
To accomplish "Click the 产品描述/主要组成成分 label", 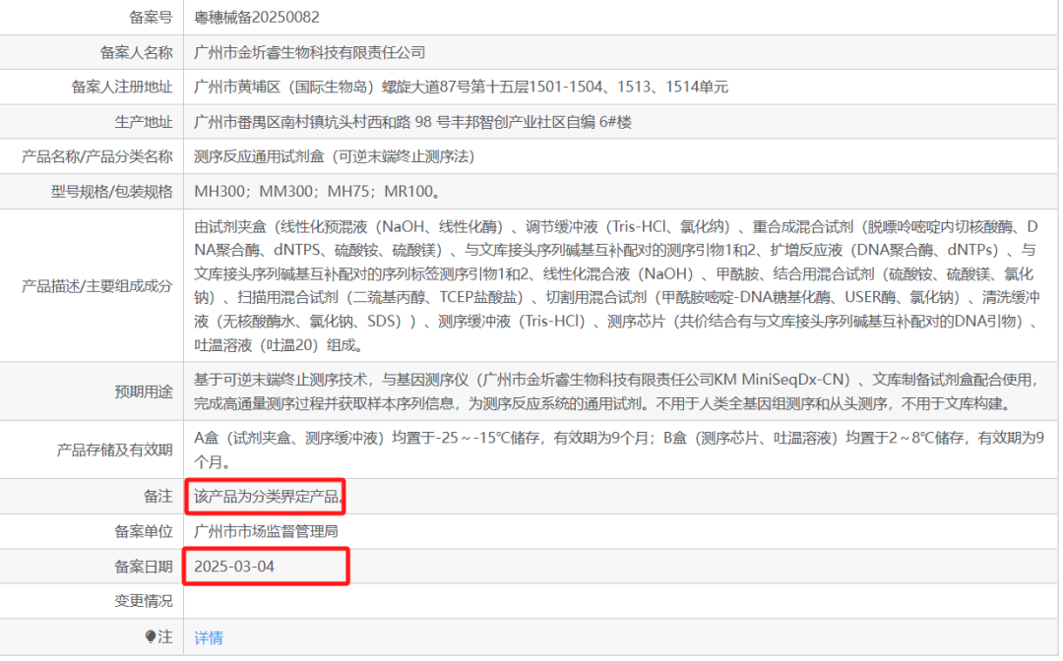I will (96, 286).
